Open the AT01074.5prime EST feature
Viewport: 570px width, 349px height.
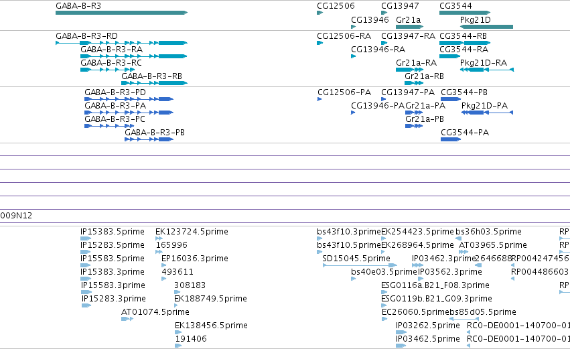pos(127,319)
